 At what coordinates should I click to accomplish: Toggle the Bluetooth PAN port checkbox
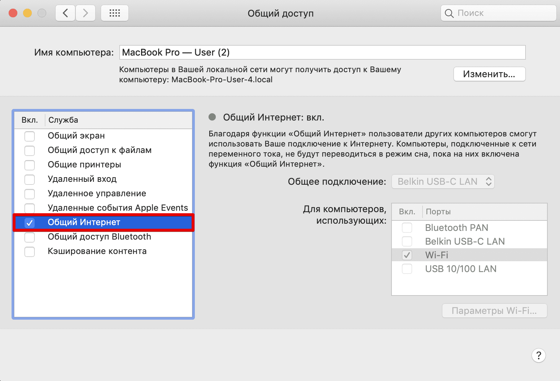click(x=407, y=228)
